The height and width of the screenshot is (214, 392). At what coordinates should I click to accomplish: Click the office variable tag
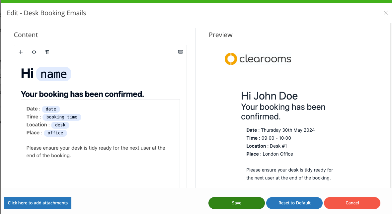(x=55, y=133)
